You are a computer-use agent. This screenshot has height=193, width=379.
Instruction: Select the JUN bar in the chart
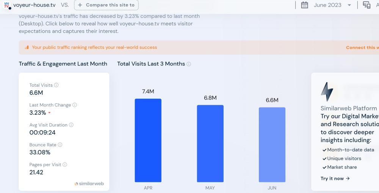pyautogui.click(x=272, y=145)
